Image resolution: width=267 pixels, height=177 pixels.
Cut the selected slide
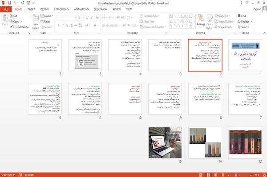click(13, 16)
